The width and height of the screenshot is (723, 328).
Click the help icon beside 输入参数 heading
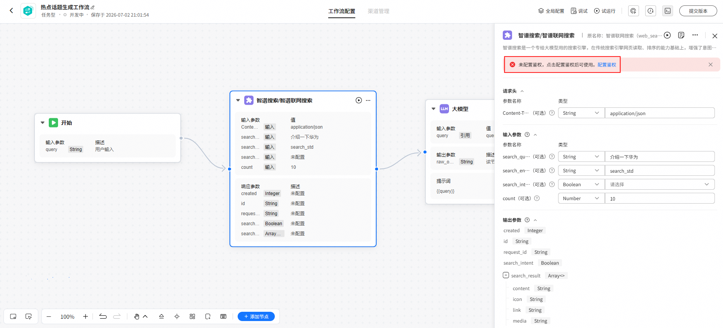point(527,134)
